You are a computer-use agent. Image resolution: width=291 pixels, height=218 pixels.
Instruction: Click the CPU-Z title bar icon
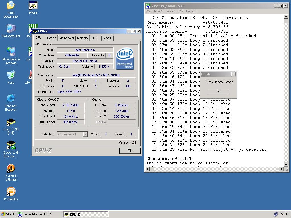tap(35, 31)
